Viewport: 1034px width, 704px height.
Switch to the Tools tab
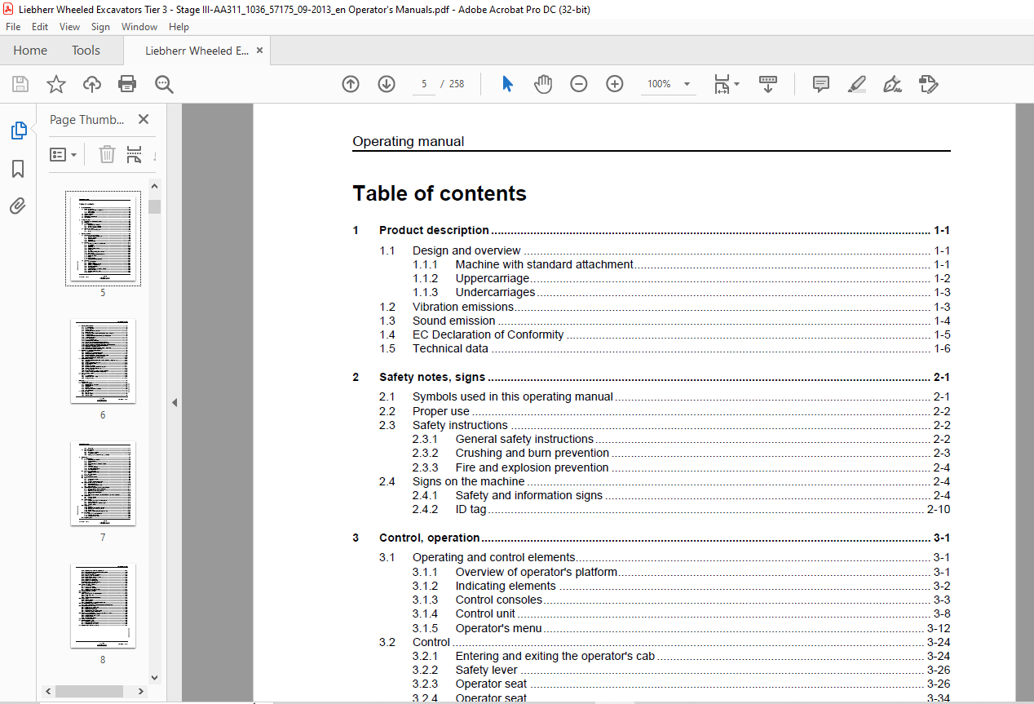point(86,51)
